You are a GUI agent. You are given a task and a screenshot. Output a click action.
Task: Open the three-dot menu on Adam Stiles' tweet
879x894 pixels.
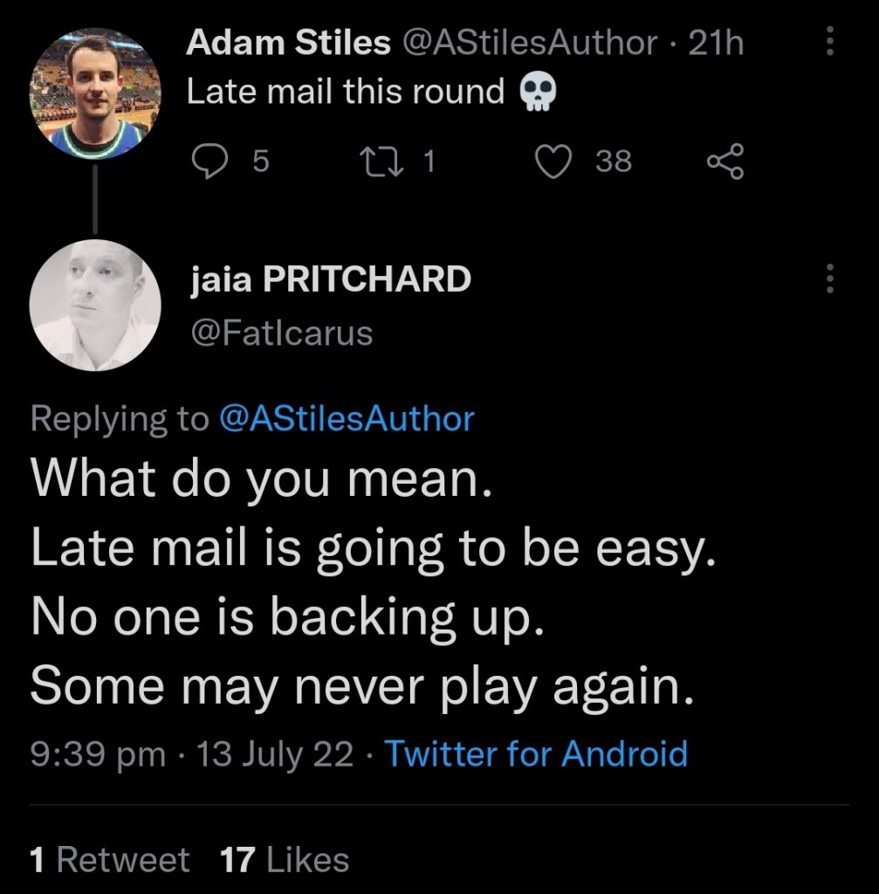[x=830, y=41]
